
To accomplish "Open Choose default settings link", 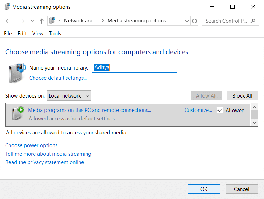I will click(58, 78).
